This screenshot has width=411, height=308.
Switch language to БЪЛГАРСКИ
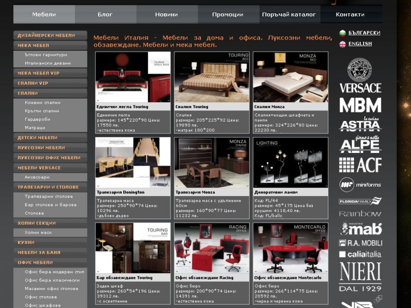click(x=364, y=33)
